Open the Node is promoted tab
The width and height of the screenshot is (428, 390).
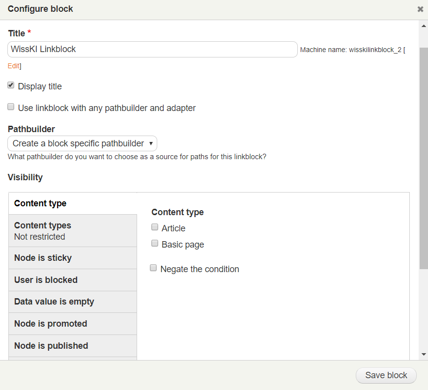(x=73, y=324)
